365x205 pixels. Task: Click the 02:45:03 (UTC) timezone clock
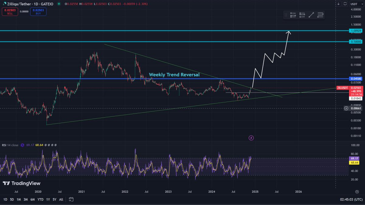(x=351, y=200)
